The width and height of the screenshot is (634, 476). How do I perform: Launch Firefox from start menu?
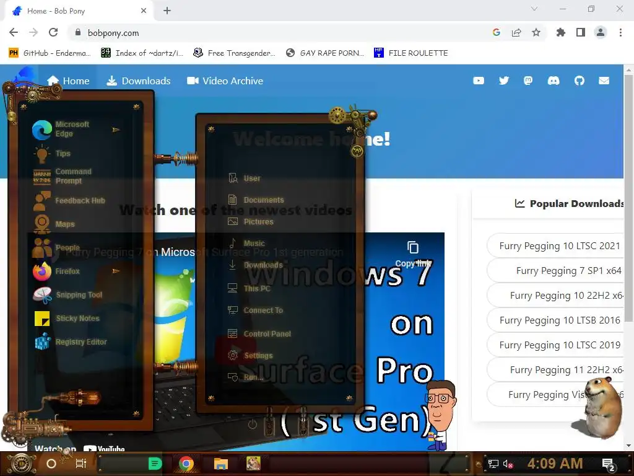[x=56, y=271]
